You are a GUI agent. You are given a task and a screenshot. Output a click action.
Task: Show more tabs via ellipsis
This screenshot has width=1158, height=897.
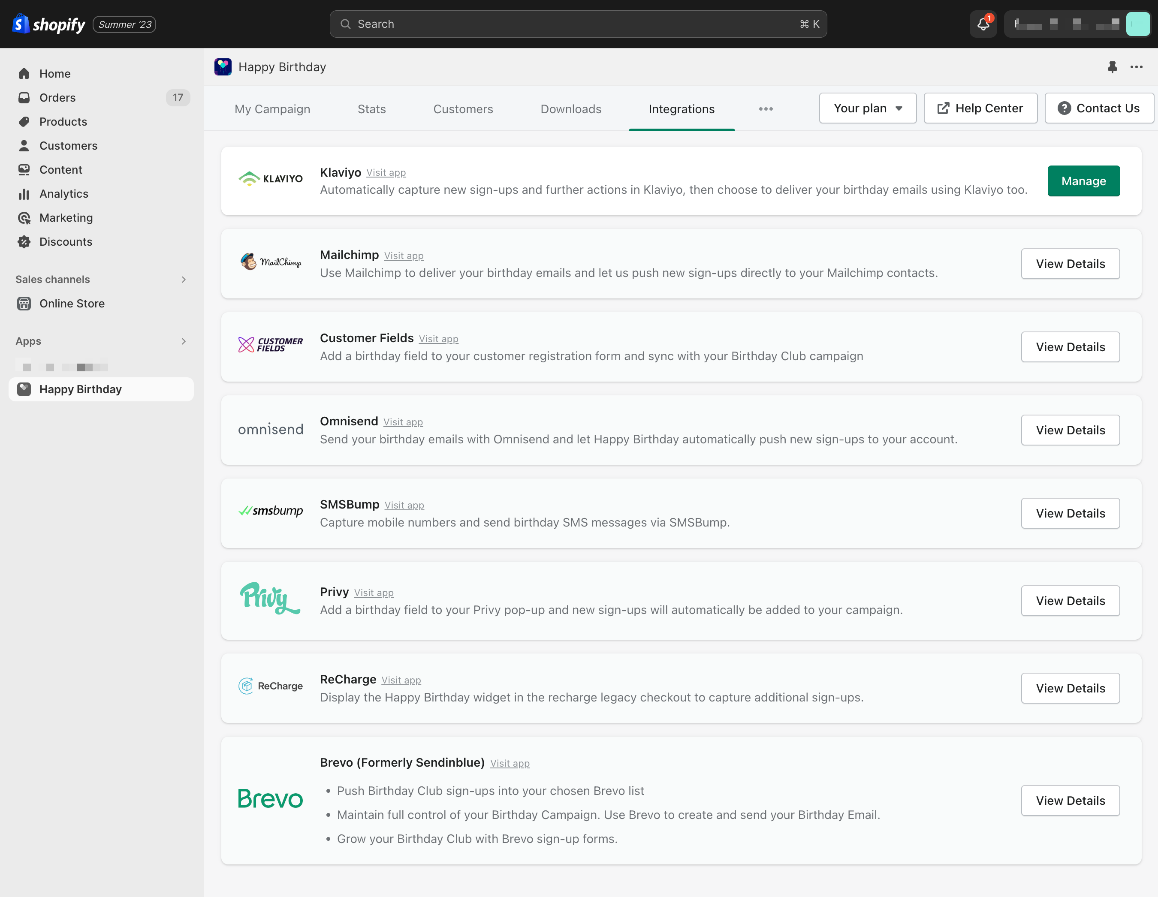coord(766,109)
